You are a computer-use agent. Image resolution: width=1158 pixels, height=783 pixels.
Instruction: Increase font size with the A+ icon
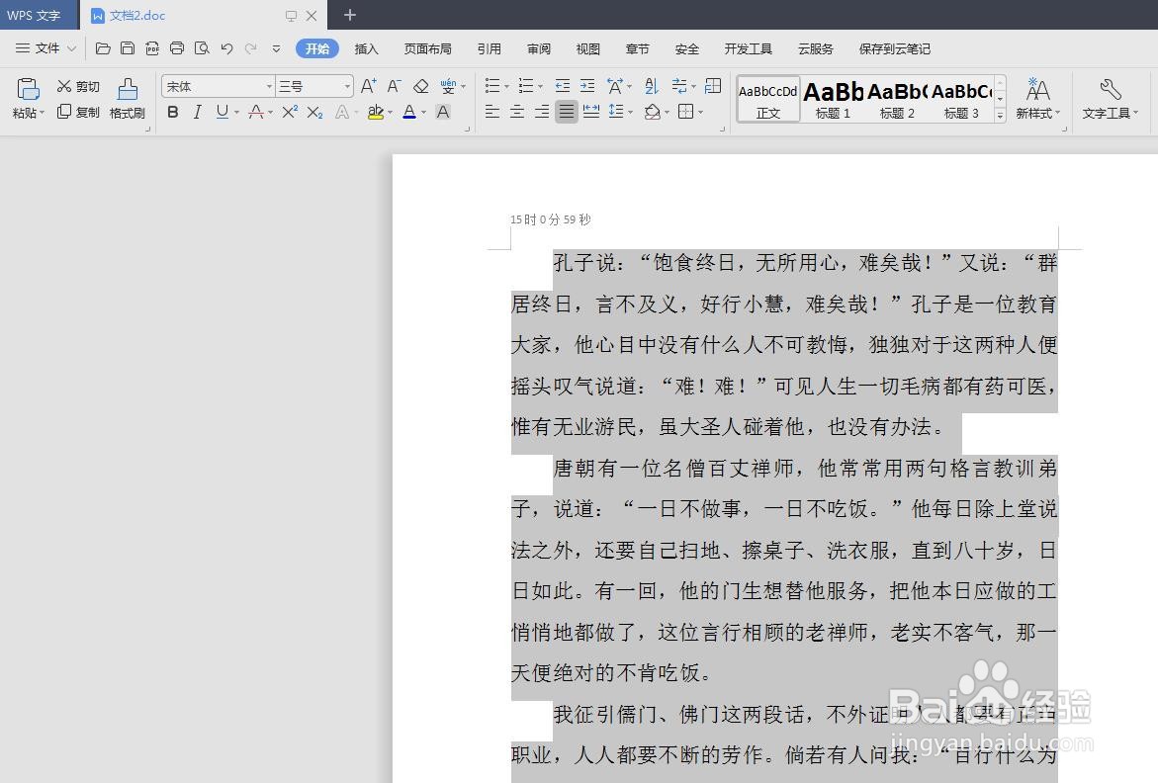coord(367,86)
